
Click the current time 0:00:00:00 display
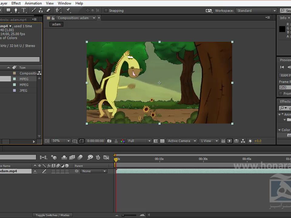point(95,141)
